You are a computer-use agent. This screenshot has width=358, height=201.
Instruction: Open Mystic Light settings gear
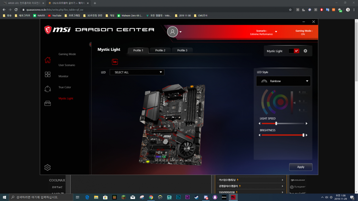(x=305, y=51)
